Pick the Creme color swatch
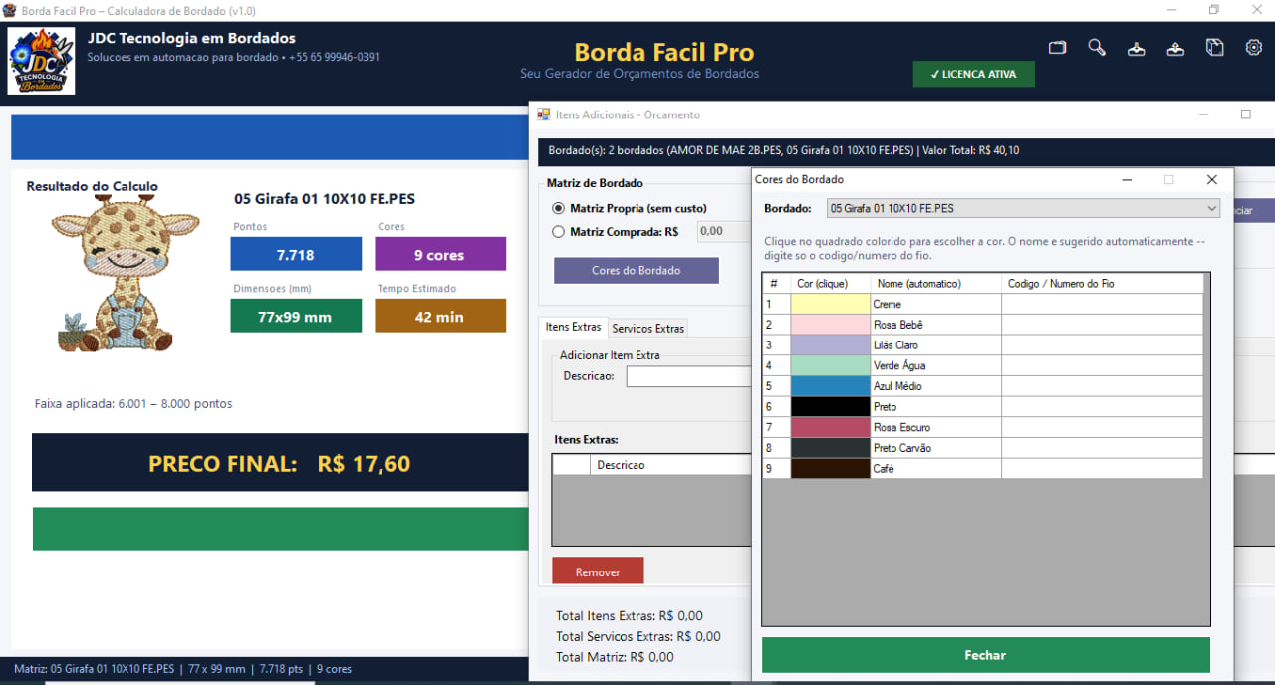1275x685 pixels. point(830,304)
